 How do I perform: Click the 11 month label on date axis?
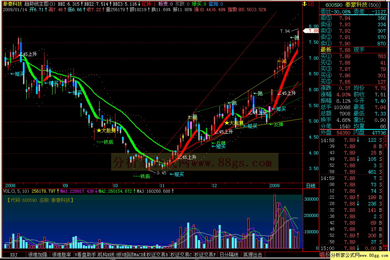pyautogui.click(x=162, y=186)
